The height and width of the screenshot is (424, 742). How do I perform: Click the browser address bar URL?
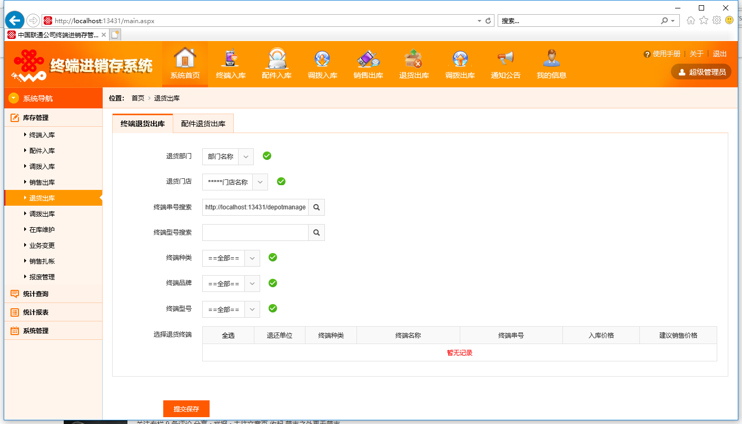pyautogui.click(x=104, y=21)
